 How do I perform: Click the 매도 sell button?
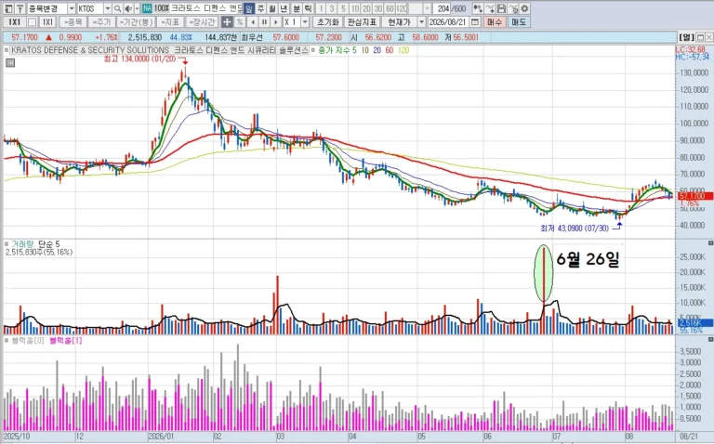click(519, 22)
